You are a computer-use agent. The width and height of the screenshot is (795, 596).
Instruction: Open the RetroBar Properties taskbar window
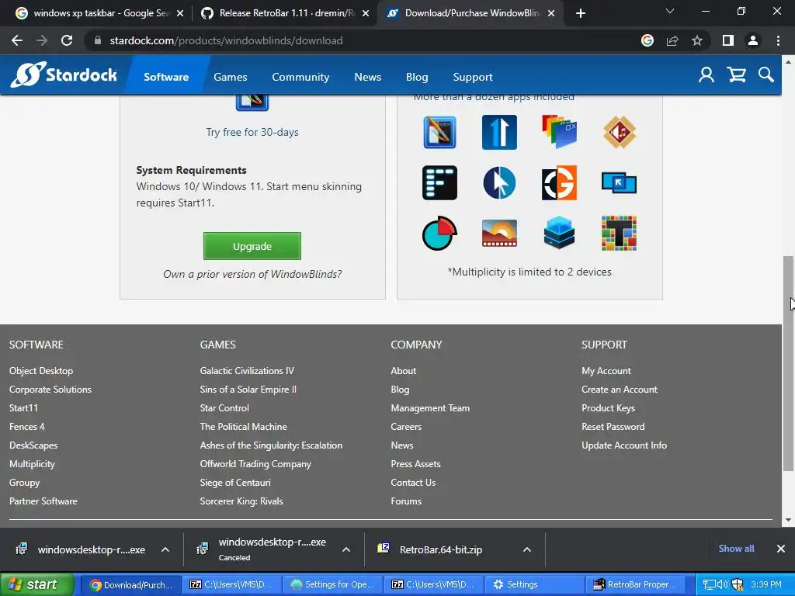point(635,584)
